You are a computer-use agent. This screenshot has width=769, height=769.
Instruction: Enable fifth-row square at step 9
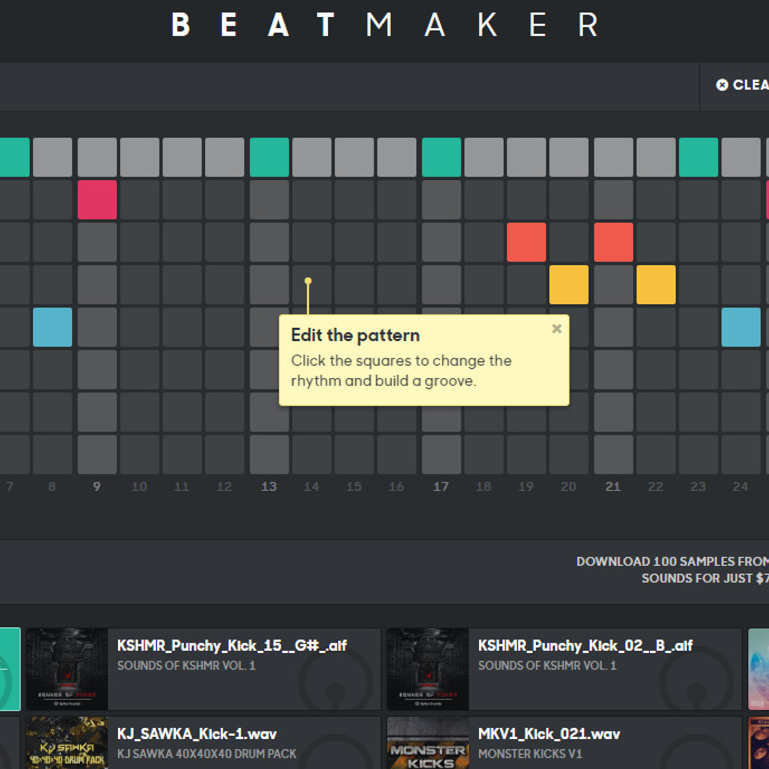(97, 327)
